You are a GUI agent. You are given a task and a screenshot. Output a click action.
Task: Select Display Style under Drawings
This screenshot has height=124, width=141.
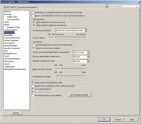point(12,17)
